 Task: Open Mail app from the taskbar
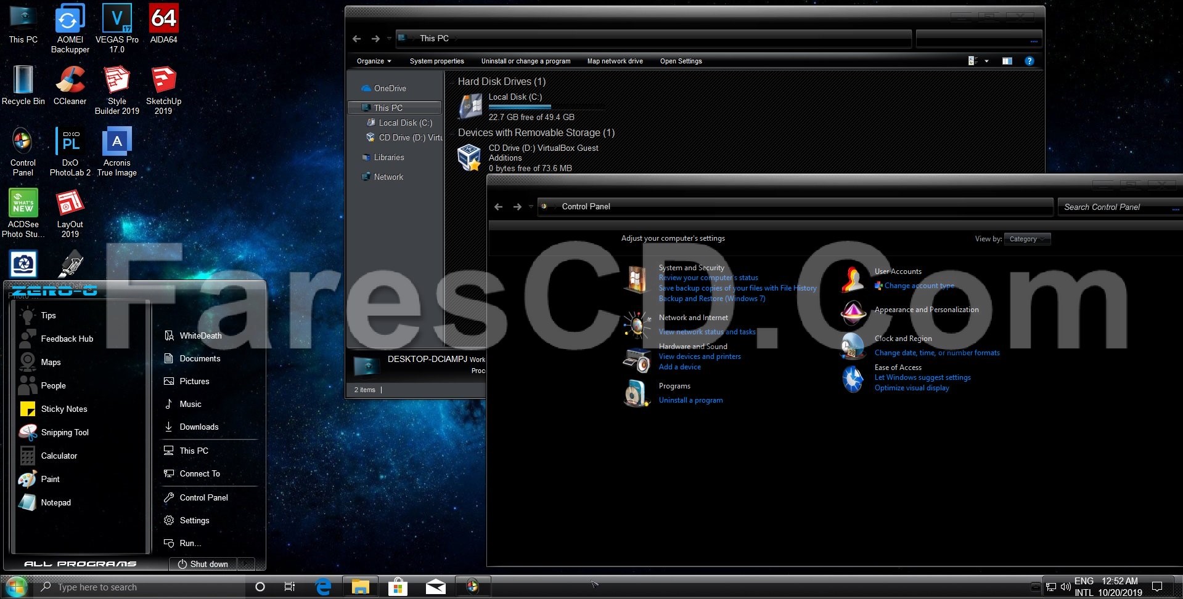tap(435, 587)
